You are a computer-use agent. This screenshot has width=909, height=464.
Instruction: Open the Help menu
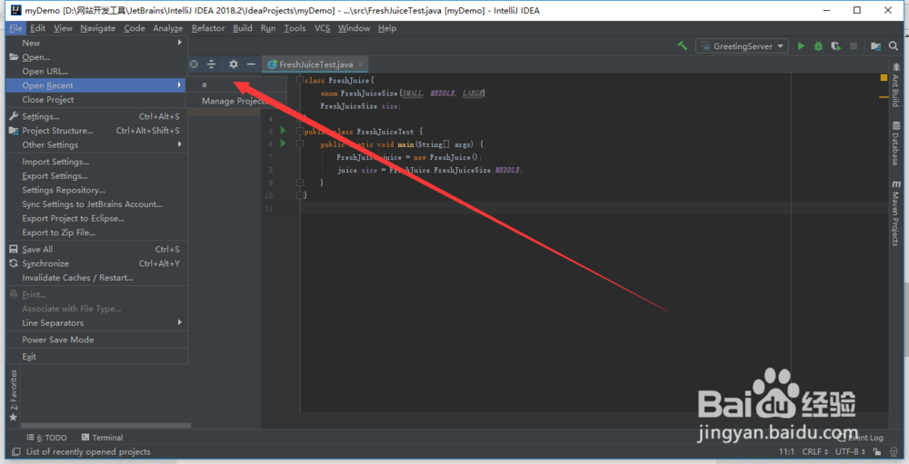[x=386, y=28]
